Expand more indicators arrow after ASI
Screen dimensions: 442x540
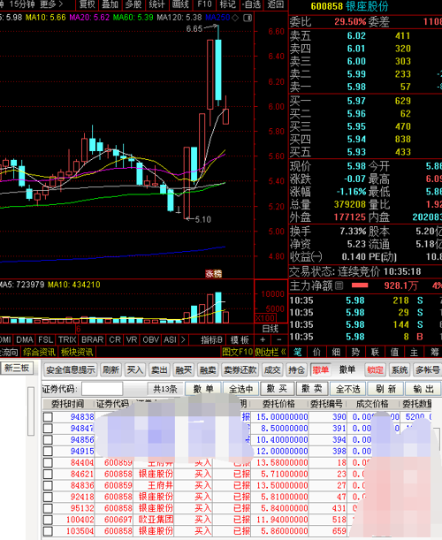tap(183, 340)
